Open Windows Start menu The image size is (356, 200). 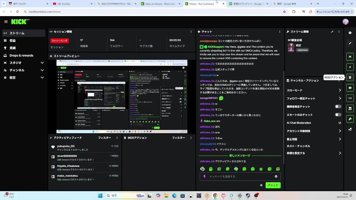click(100, 196)
